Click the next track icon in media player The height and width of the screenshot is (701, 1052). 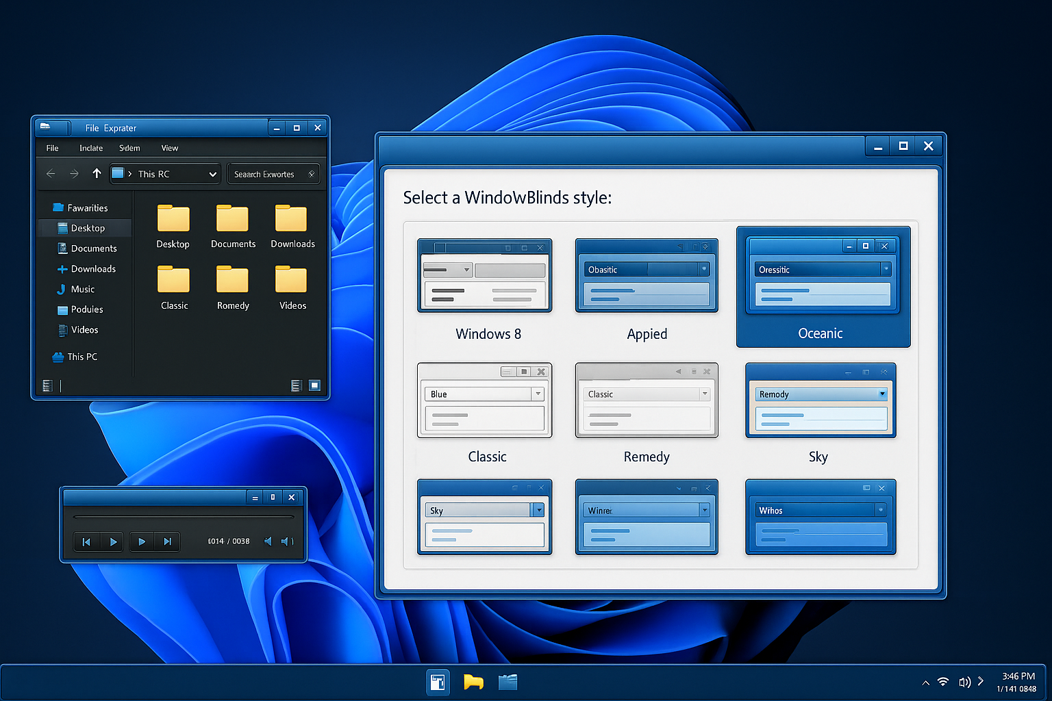[x=168, y=541]
